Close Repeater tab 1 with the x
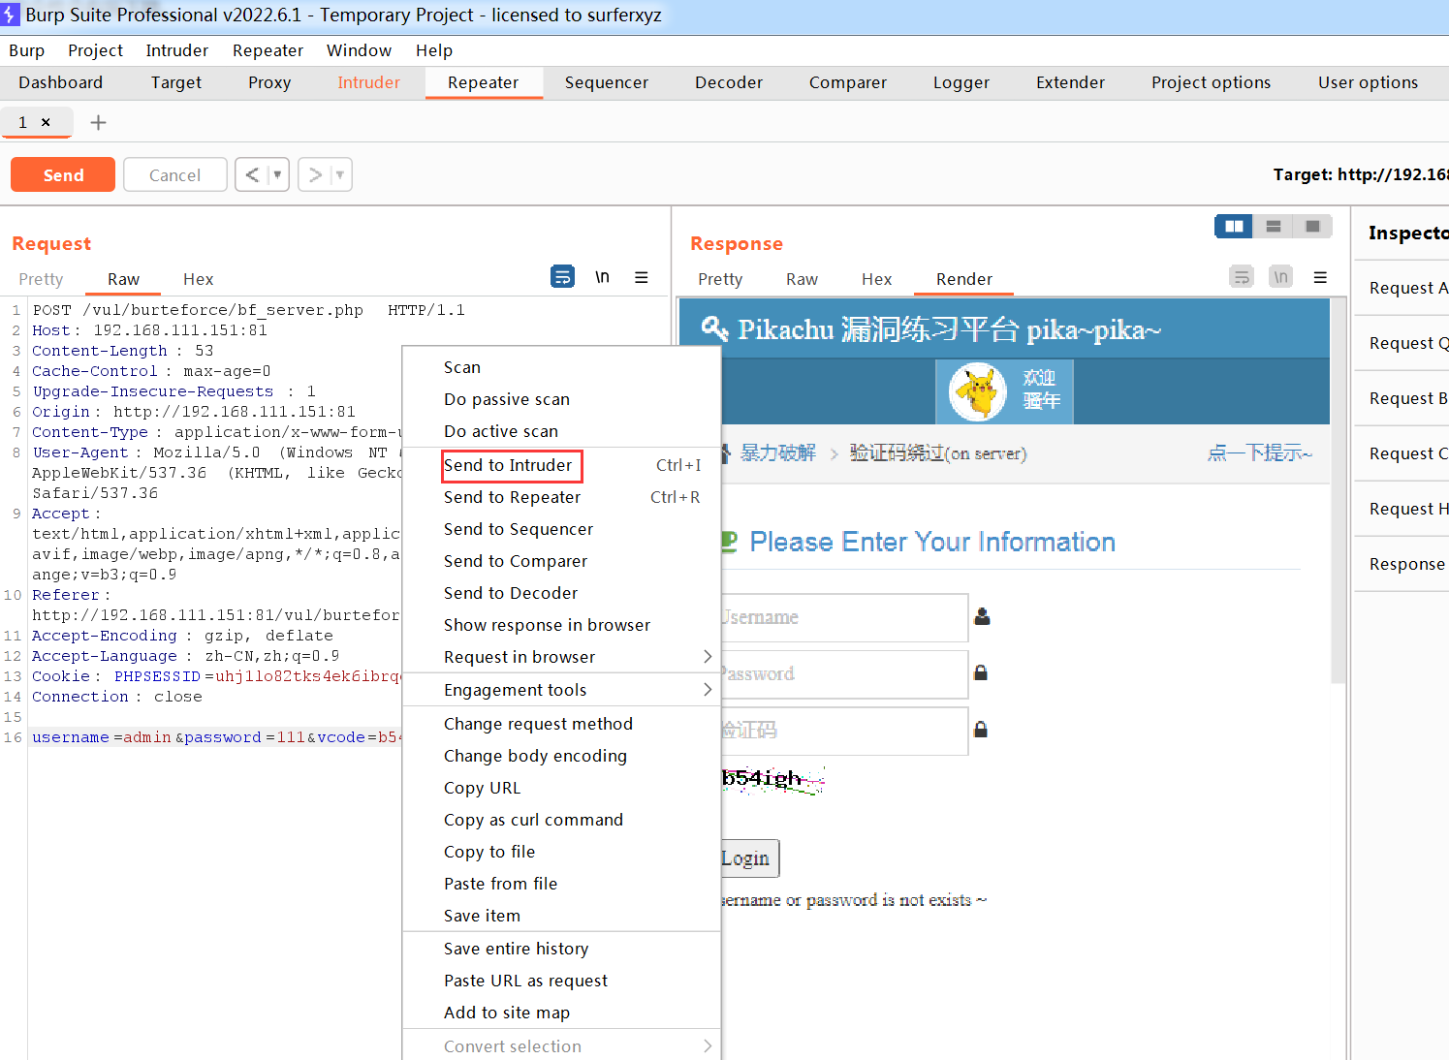Viewport: 1449px width, 1060px height. tap(46, 122)
